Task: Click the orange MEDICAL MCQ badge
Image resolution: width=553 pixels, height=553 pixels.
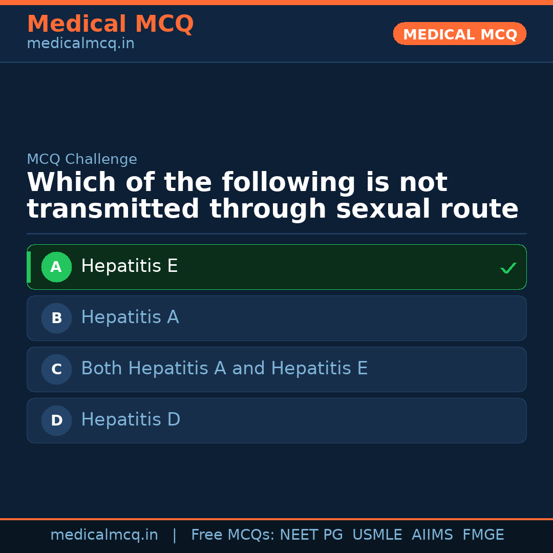Action: [x=459, y=34]
